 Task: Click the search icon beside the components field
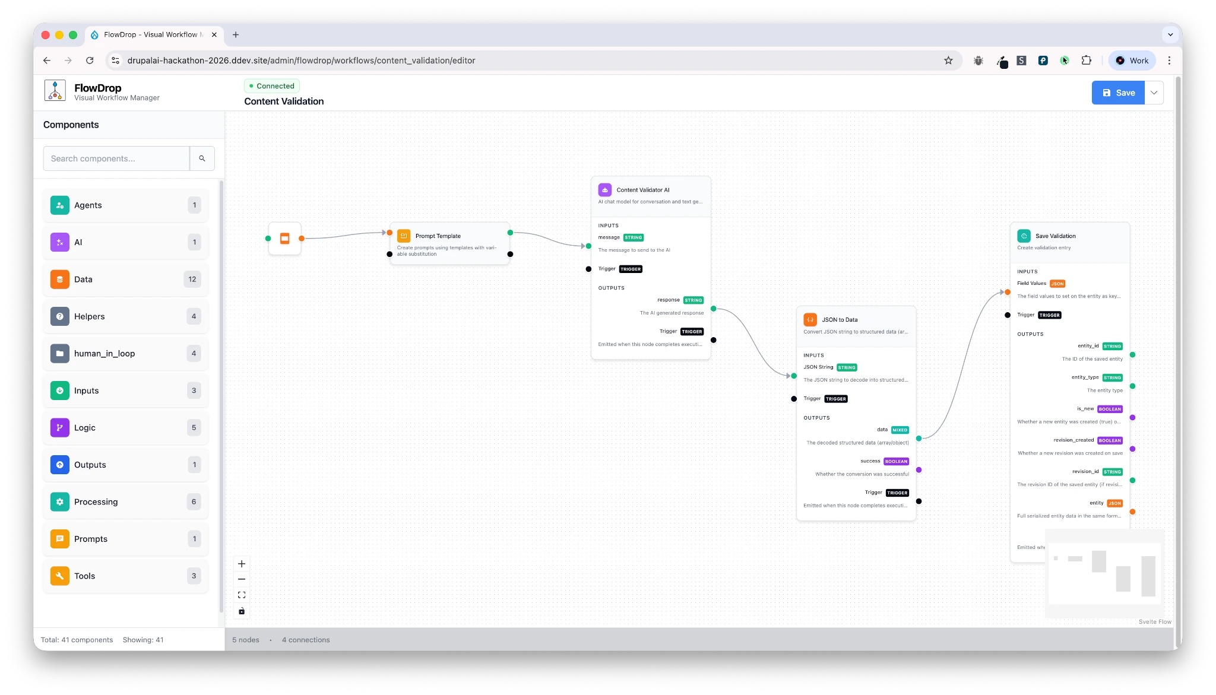pyautogui.click(x=202, y=158)
